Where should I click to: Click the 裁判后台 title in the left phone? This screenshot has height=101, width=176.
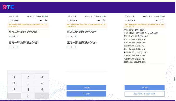click(15, 20)
